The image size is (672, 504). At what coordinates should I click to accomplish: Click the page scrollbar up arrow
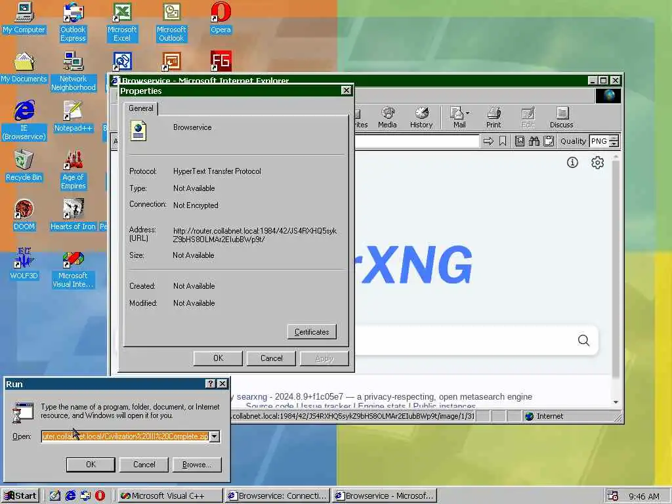(x=616, y=157)
